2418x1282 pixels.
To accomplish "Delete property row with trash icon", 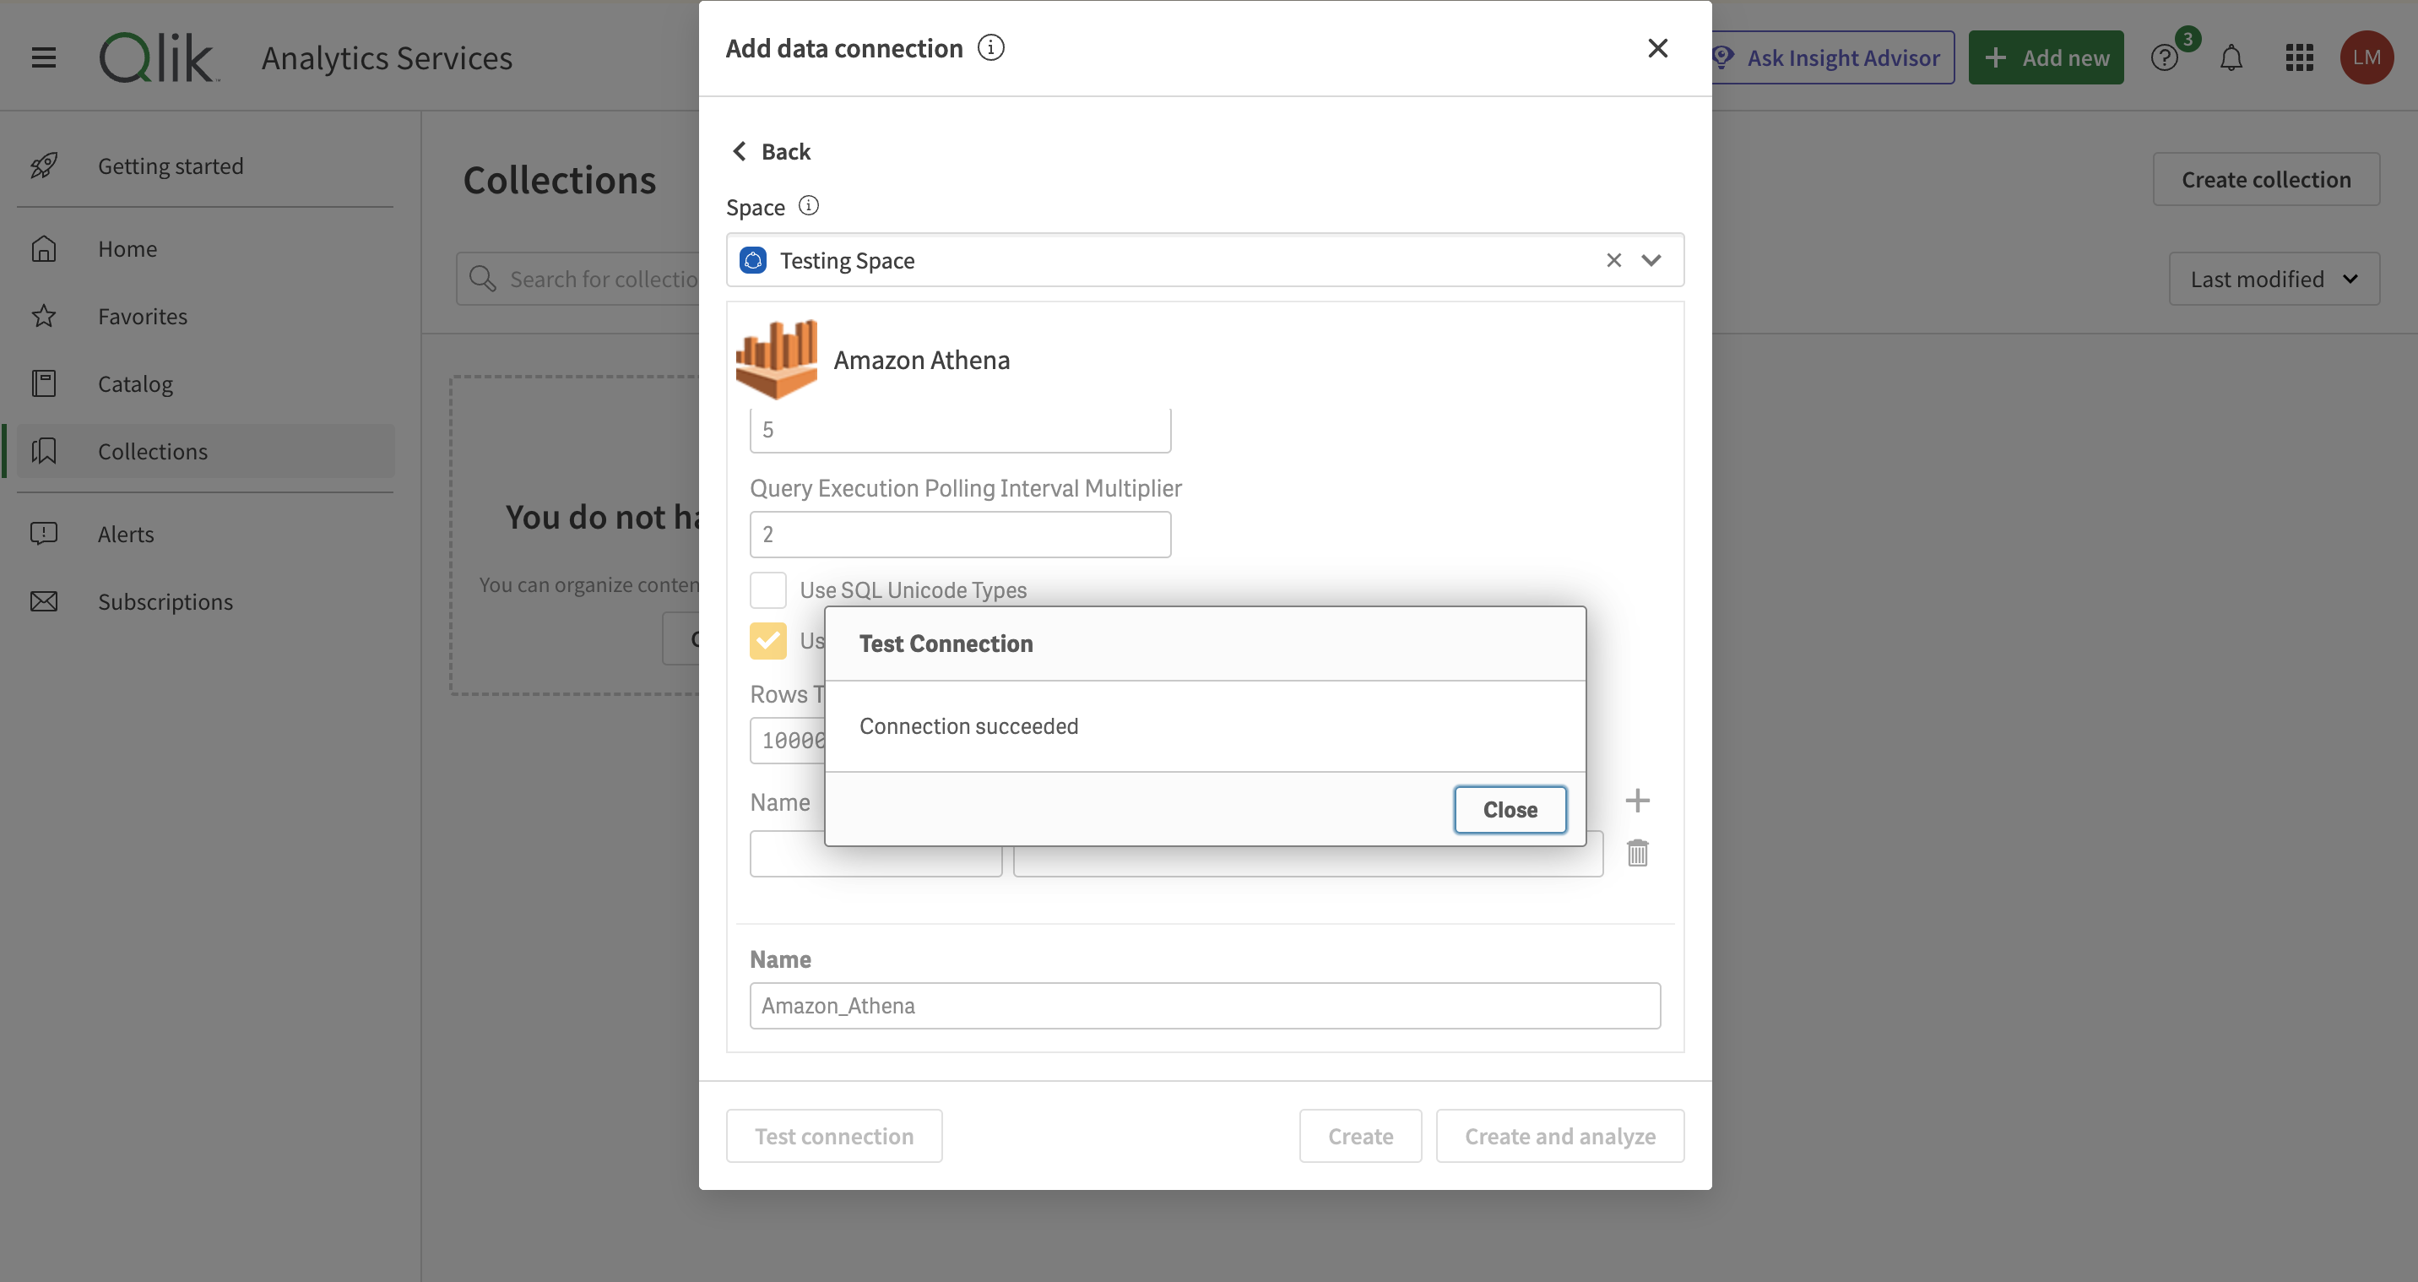I will click(1637, 853).
